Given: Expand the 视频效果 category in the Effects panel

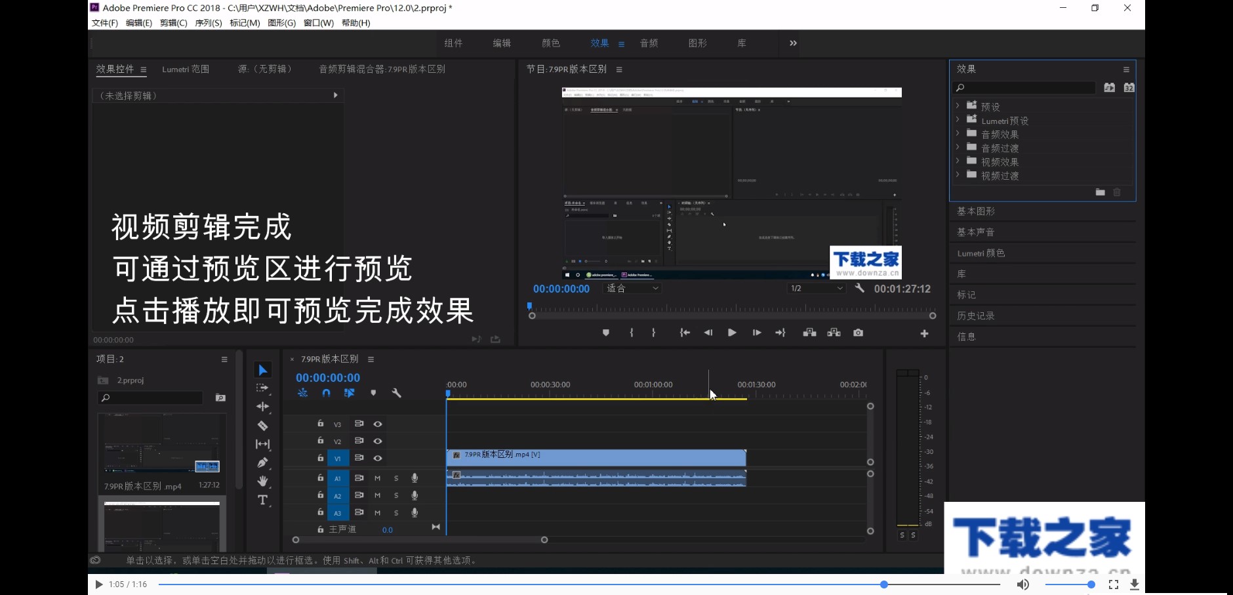Looking at the screenshot, I should coord(957,161).
